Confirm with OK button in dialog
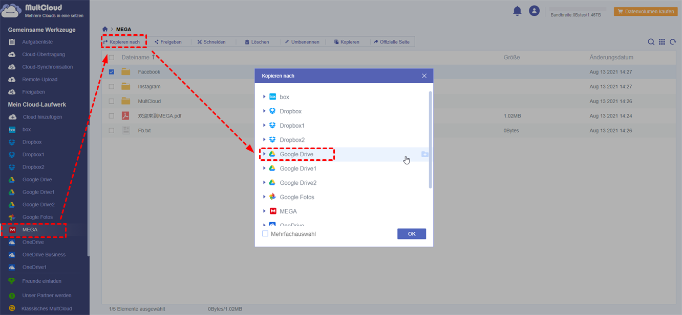 412,234
